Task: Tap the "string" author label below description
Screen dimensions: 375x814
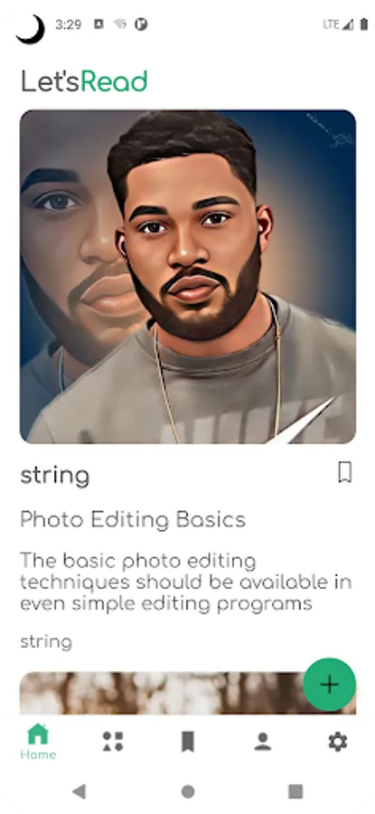Action: point(46,642)
